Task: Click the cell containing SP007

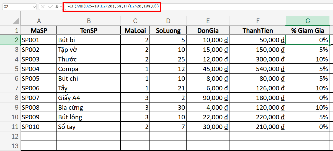Action: 39,98
